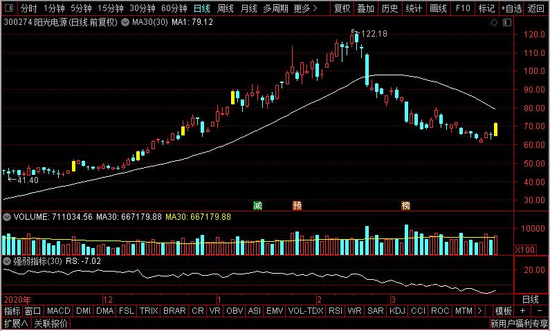This screenshot has height=331, width=550.
Task: Select the DMA indicator
Action: pyautogui.click(x=105, y=311)
